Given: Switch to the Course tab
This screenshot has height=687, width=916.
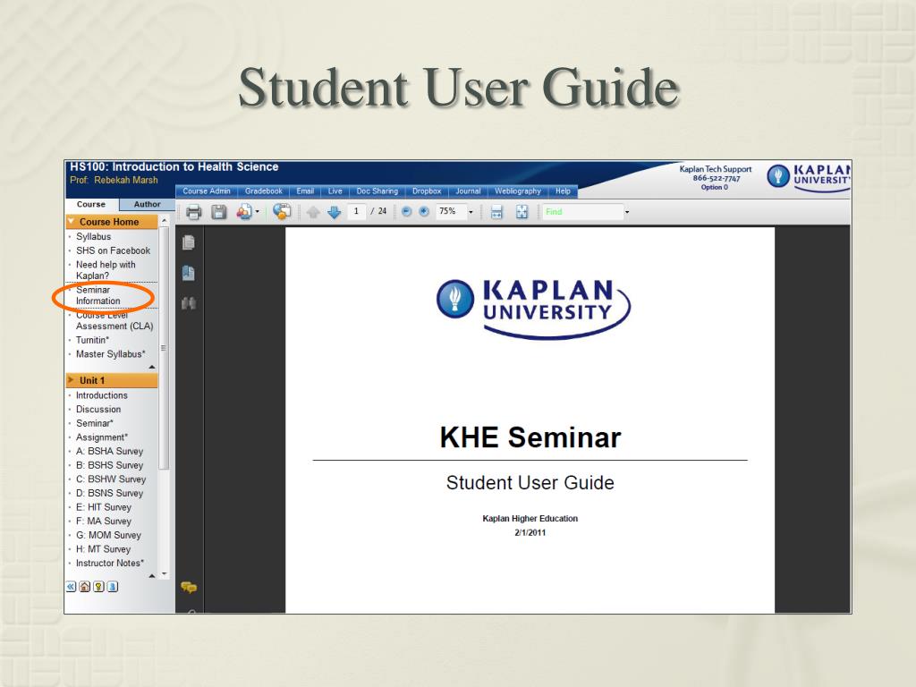Looking at the screenshot, I should point(91,205).
